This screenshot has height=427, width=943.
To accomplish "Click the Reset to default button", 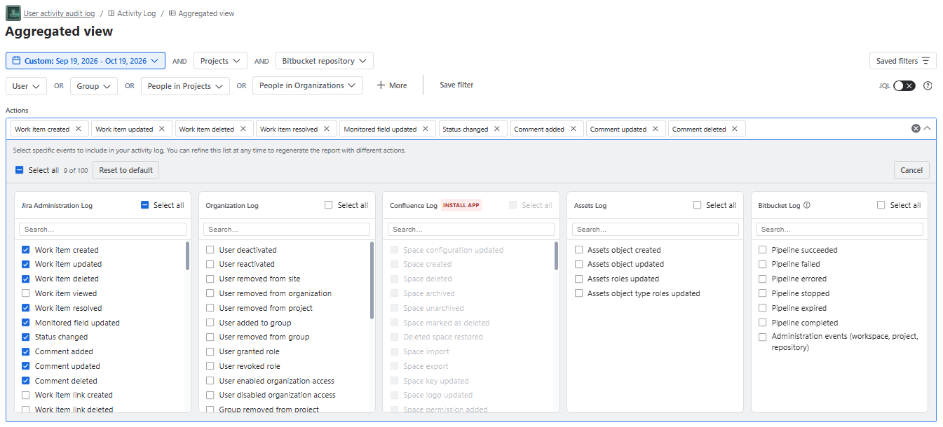I will 126,170.
